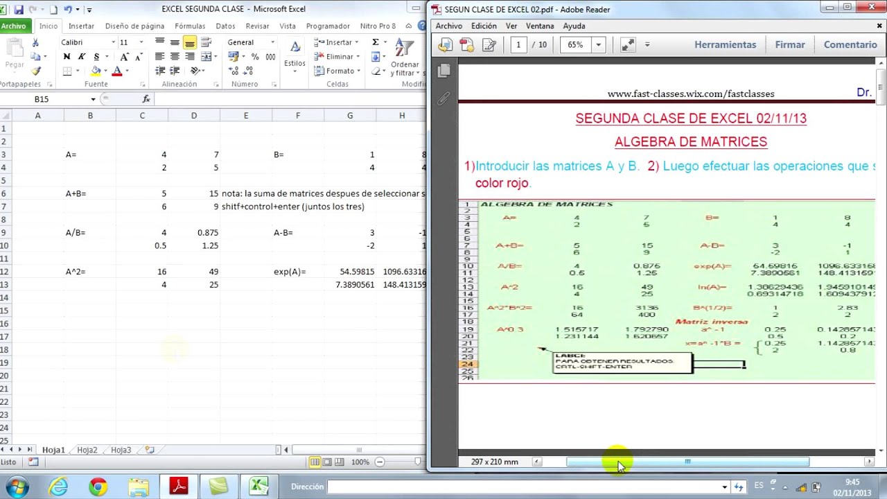Open the font size 11 dropdown
Screen dimensions: 887x499
click(141, 42)
